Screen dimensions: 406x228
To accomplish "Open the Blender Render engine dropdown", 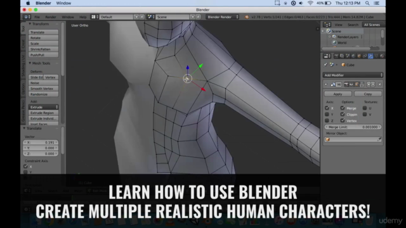I will [223, 17].
